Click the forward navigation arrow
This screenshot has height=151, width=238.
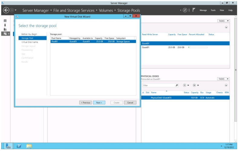point(11,10)
